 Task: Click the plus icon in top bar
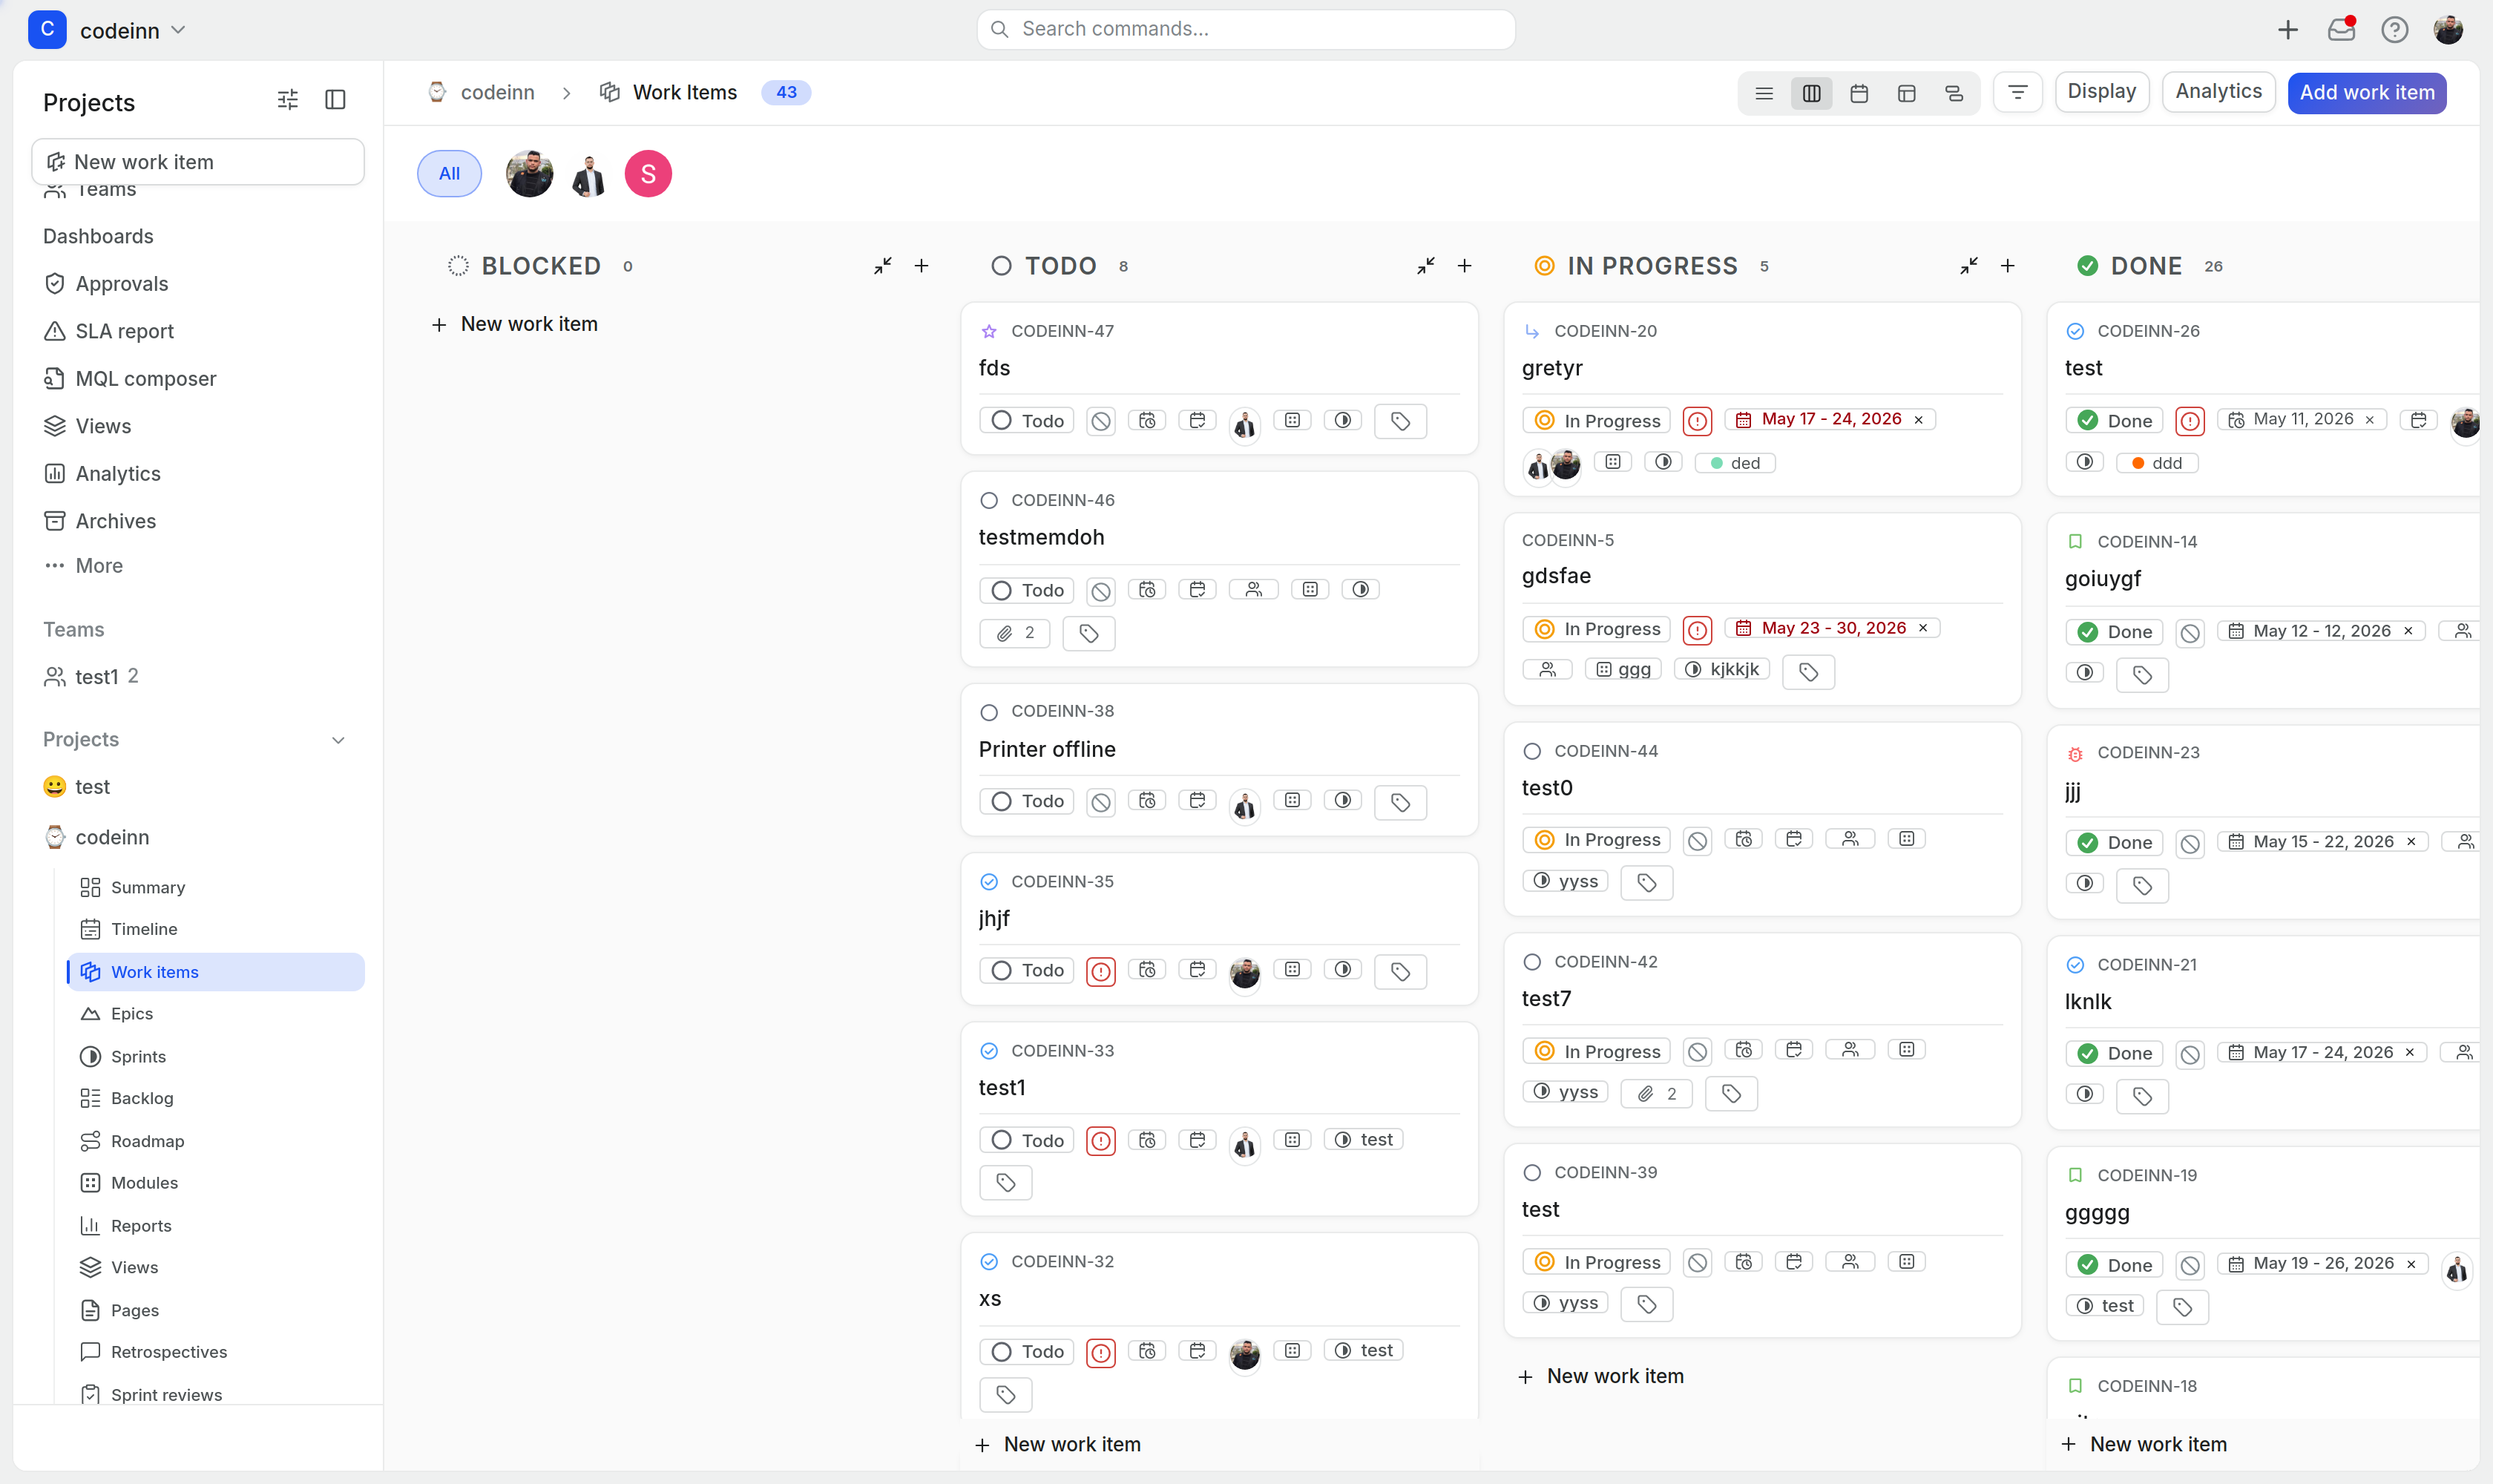(2288, 30)
